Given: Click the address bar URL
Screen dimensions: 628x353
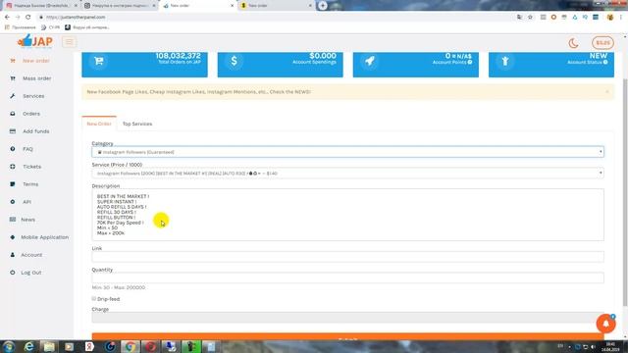Looking at the screenshot, I should 77,18.
